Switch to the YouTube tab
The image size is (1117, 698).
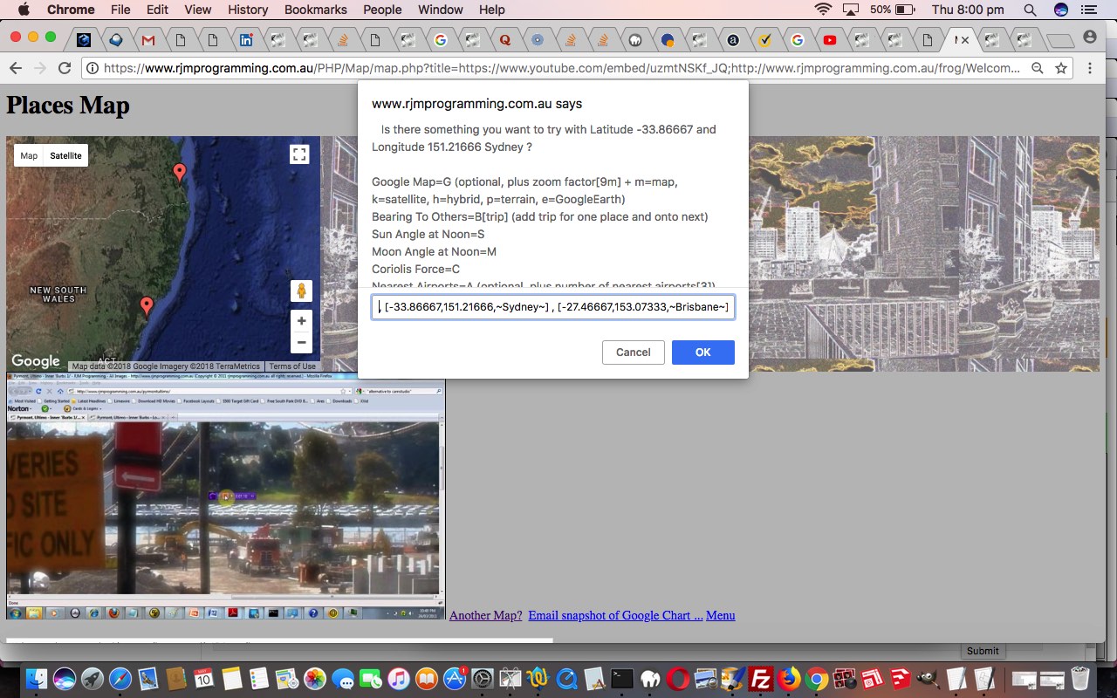pos(829,39)
